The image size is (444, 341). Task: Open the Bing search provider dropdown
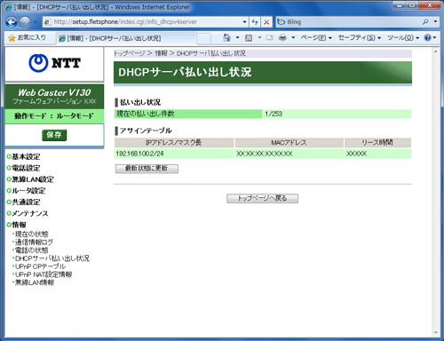tap(435, 21)
